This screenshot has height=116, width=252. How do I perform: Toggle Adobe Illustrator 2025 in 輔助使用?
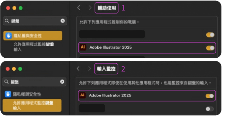[x=210, y=48]
